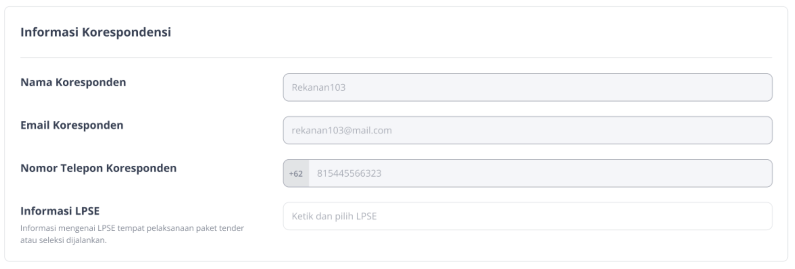The height and width of the screenshot is (269, 795).
Task: Click the divider line under the heading
Action: pyautogui.click(x=396, y=57)
